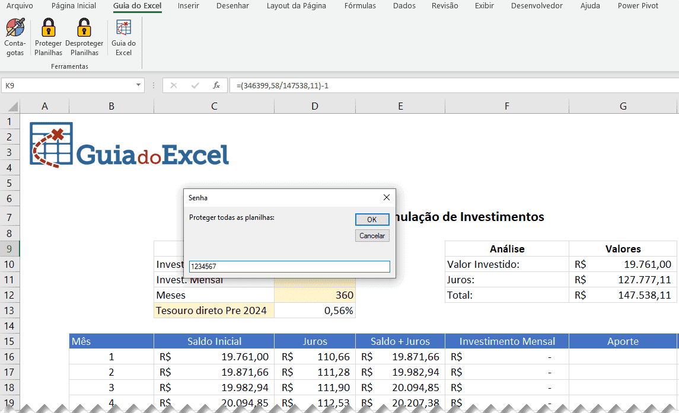Click the Guia do Excel logo image
This screenshot has width=679, height=413.
pyautogui.click(x=129, y=145)
